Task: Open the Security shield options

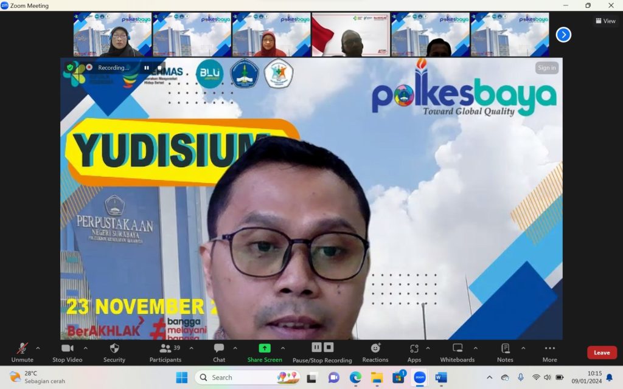Action: coord(114,353)
